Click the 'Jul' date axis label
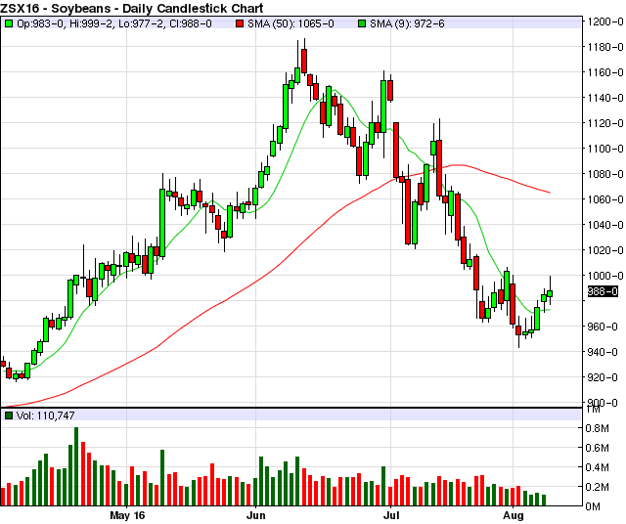Image resolution: width=626 pixels, height=524 pixels. [391, 515]
